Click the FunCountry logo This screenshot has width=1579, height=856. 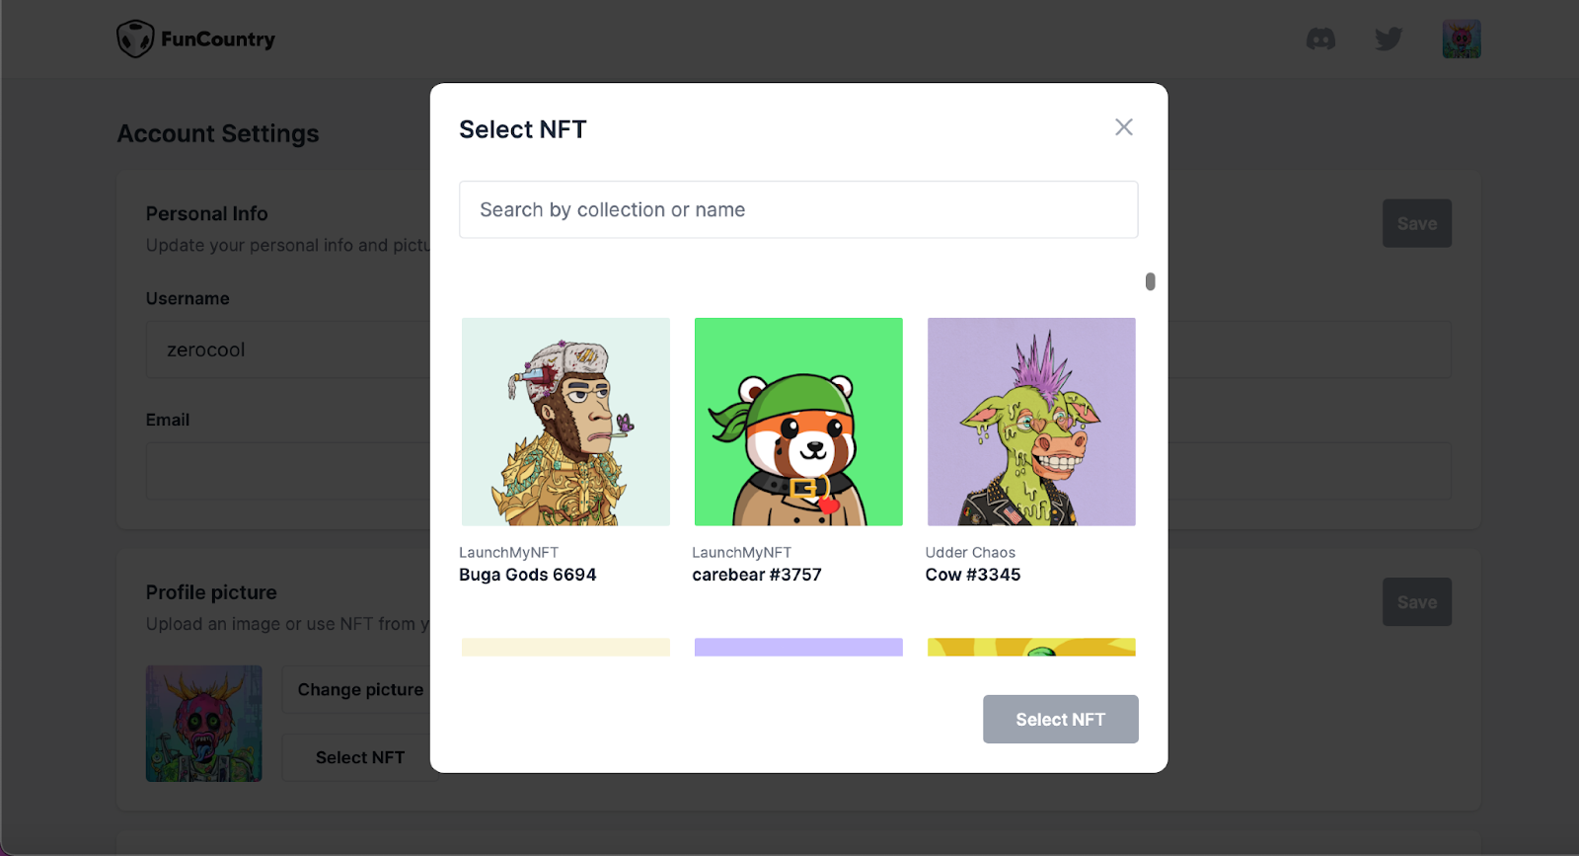click(x=195, y=39)
